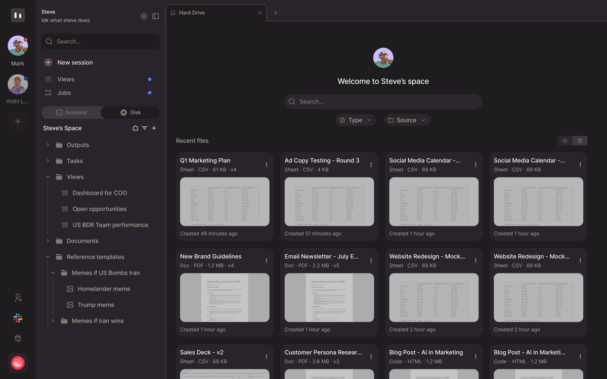
Task: Open options menu for Sales Deck - v2
Action: [x=267, y=357]
